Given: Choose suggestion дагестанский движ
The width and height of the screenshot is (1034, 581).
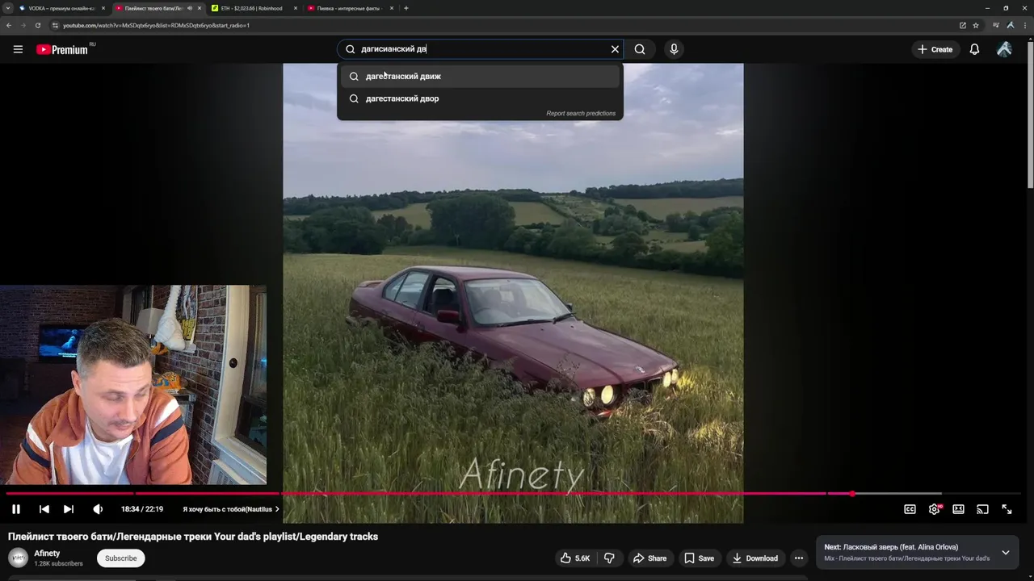Looking at the screenshot, I should (480, 76).
